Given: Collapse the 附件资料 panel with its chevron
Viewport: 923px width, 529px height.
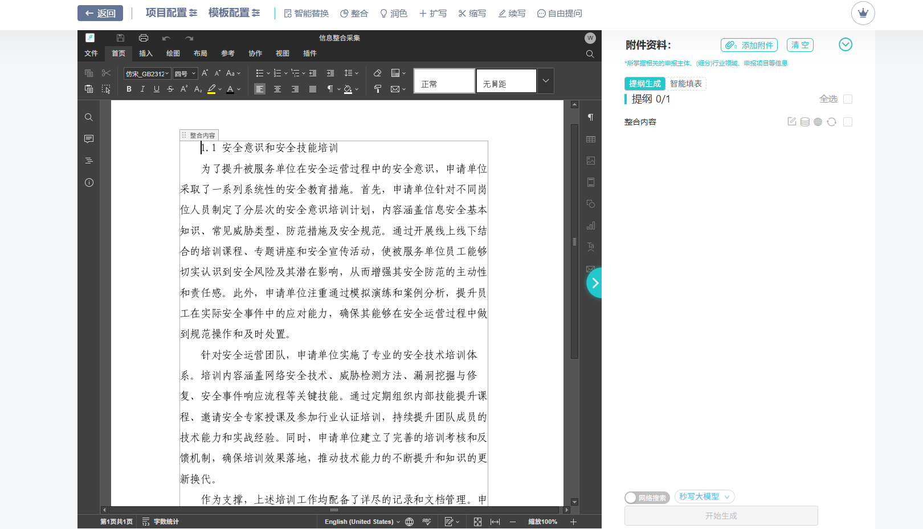Looking at the screenshot, I should tap(846, 44).
